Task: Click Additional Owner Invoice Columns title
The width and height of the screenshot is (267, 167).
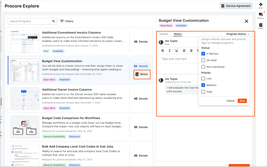Action: (x=67, y=90)
